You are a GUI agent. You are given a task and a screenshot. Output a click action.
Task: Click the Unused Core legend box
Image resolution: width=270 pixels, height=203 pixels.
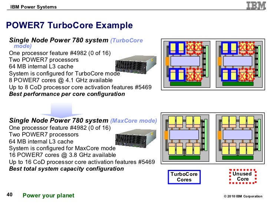pyautogui.click(x=243, y=176)
